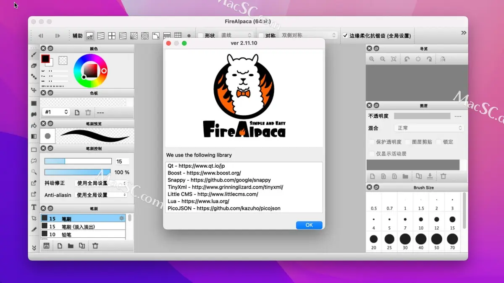
Task: Enable the vanishing point snap
Action: click(x=123, y=36)
